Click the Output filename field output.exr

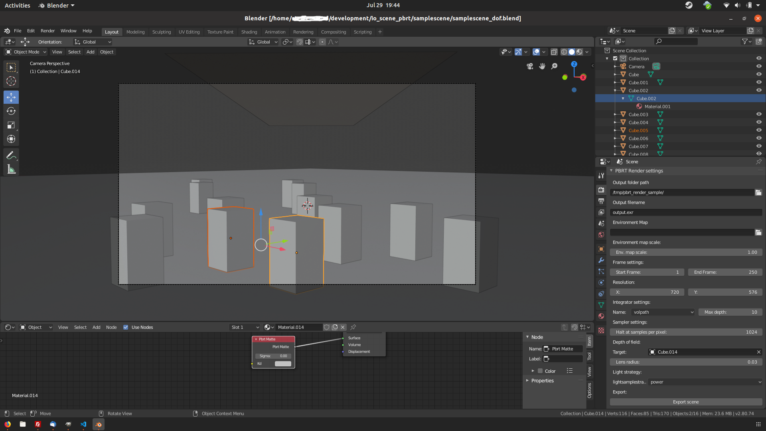click(685, 212)
